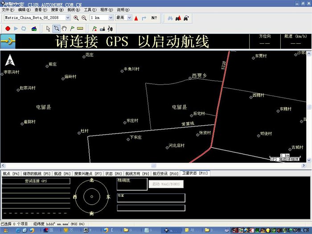Expand the 最高 detail level dropdown
312x234 pixels.
(x=129, y=18)
